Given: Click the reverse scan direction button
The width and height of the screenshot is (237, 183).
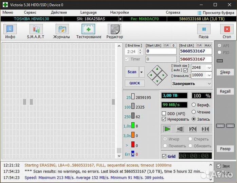Looking at the screenshot, I should 180,129.
